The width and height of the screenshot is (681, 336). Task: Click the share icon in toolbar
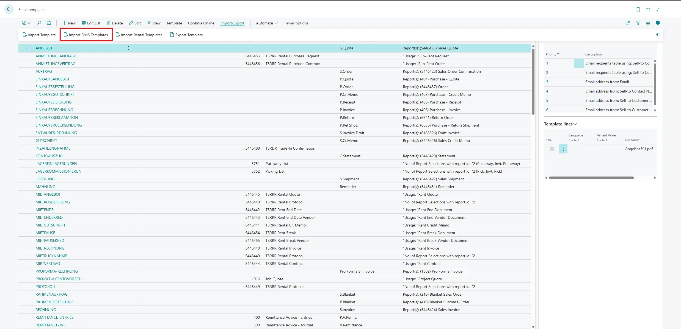628,23
